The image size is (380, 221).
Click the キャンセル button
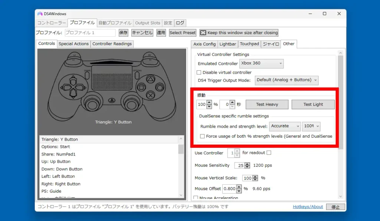coord(142,33)
